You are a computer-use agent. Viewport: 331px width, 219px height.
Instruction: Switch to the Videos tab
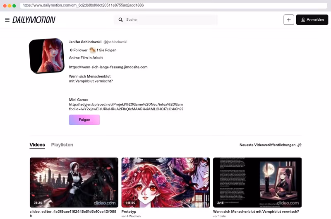pos(37,145)
